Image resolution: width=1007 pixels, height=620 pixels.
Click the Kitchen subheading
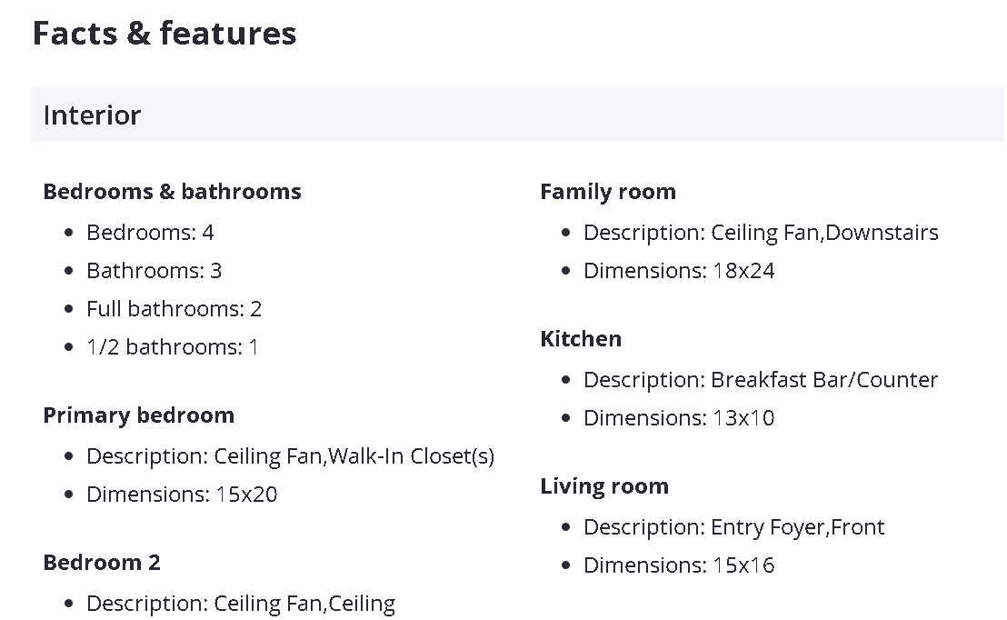[581, 339]
